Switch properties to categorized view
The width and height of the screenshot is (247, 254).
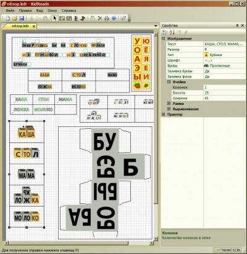[165, 32]
